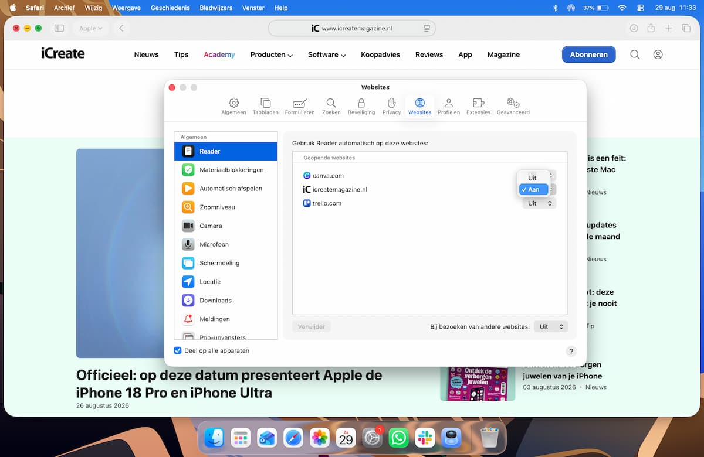Select Materiaalblokkeringen in the sidebar
Viewport: 704px width, 457px height.
[226, 170]
